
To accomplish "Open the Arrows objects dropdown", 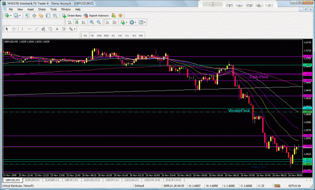I will tap(72, 29).
